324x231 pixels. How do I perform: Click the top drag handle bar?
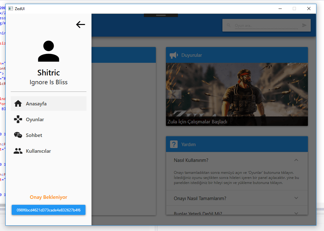click(x=161, y=15)
